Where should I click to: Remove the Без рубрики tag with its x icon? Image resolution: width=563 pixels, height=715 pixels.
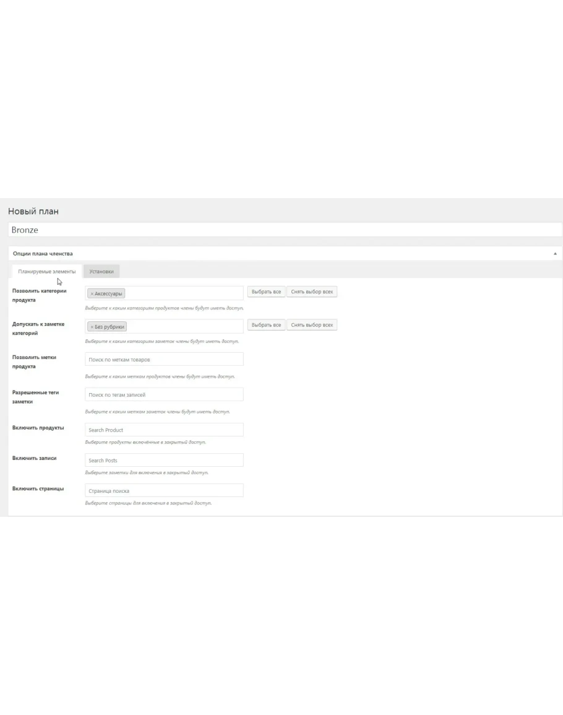point(92,327)
